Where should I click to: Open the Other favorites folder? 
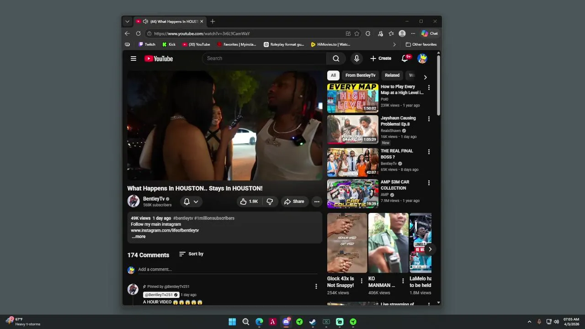(421, 44)
